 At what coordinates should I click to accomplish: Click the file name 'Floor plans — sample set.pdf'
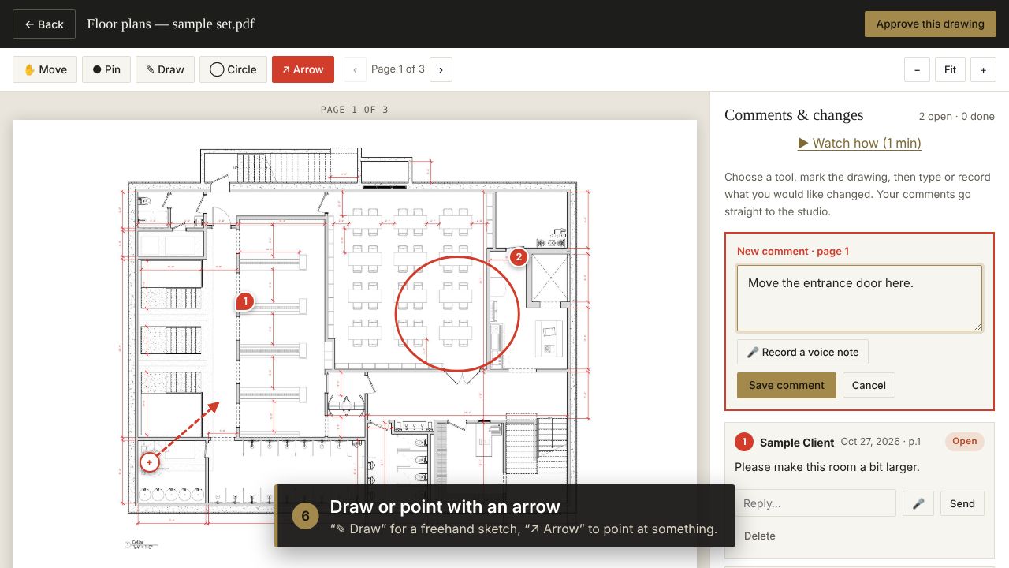(x=170, y=24)
